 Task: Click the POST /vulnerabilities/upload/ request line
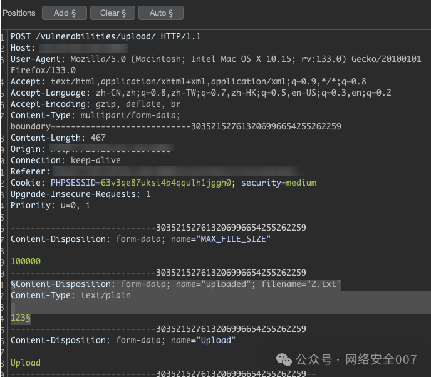pyautogui.click(x=105, y=36)
